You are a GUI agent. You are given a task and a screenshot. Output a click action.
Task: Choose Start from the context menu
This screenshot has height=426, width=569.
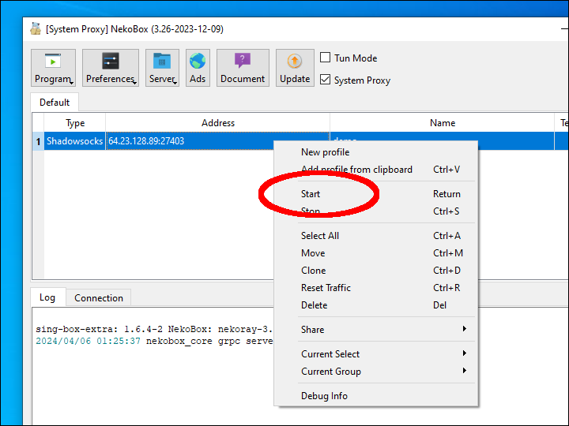311,194
